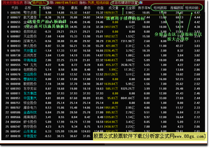210x148 pixels.
Task: Open the 2007年09月03日 date selector
Action: 66,3
